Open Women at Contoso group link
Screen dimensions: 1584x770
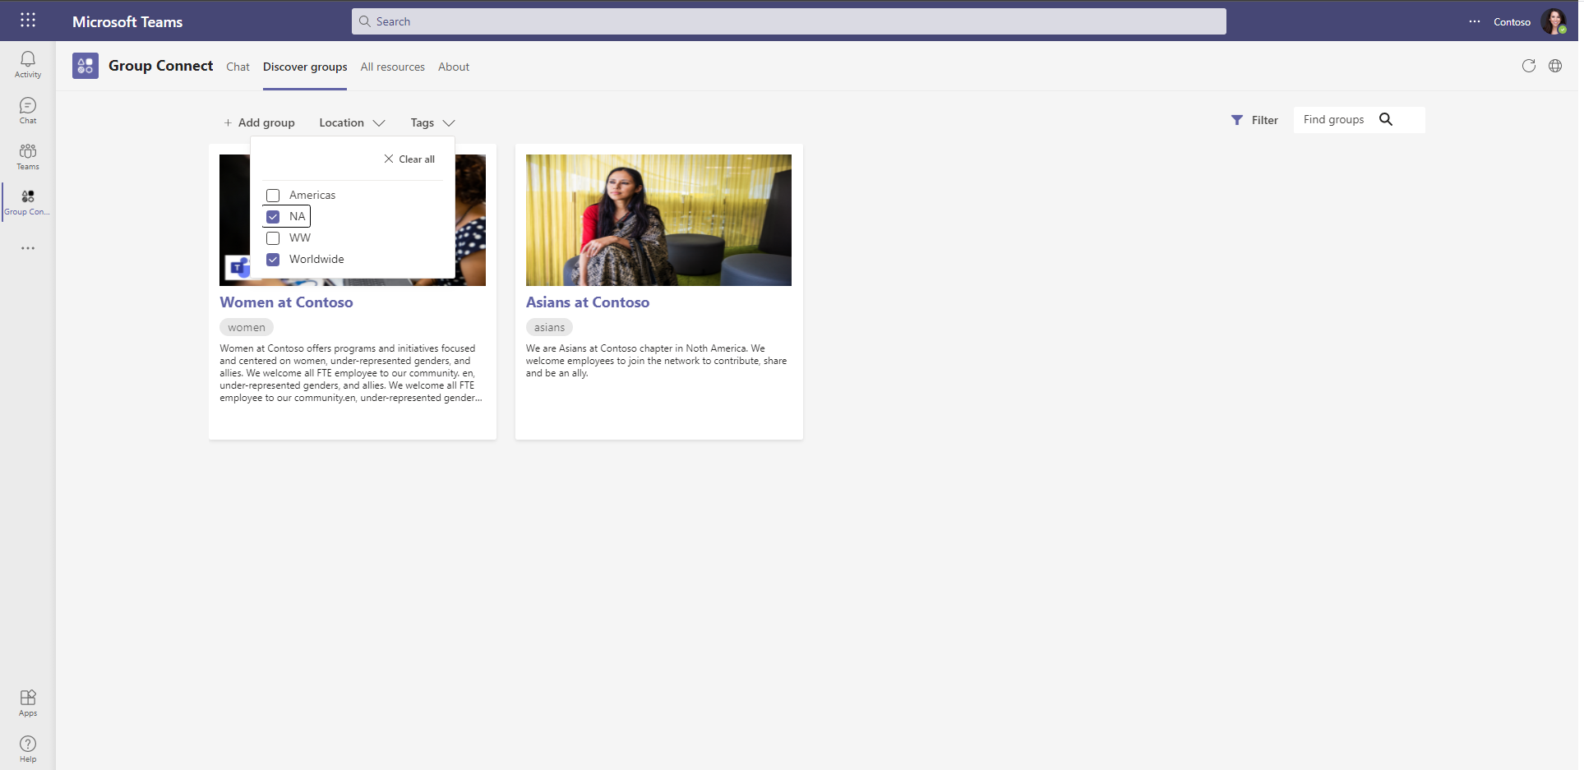click(x=286, y=302)
